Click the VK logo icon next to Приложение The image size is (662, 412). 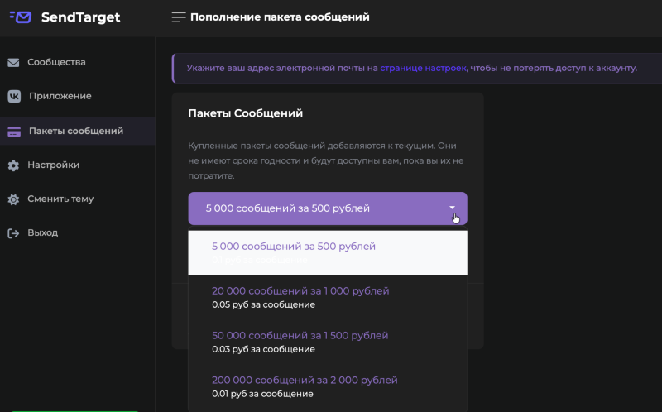click(x=14, y=96)
